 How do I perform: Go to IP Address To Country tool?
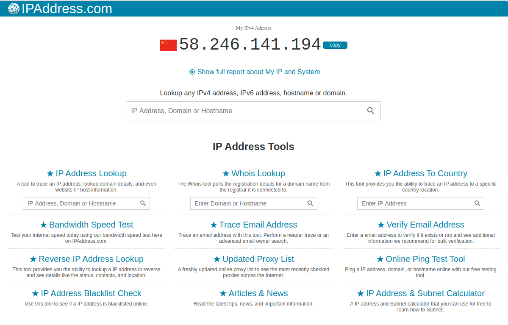[x=421, y=173]
